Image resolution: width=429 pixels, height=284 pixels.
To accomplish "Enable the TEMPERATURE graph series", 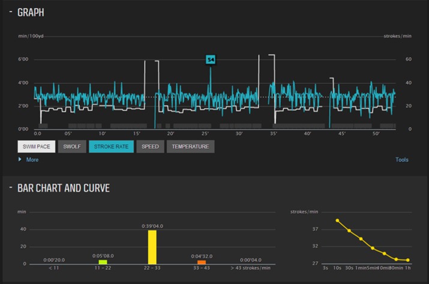I will pyautogui.click(x=190, y=147).
